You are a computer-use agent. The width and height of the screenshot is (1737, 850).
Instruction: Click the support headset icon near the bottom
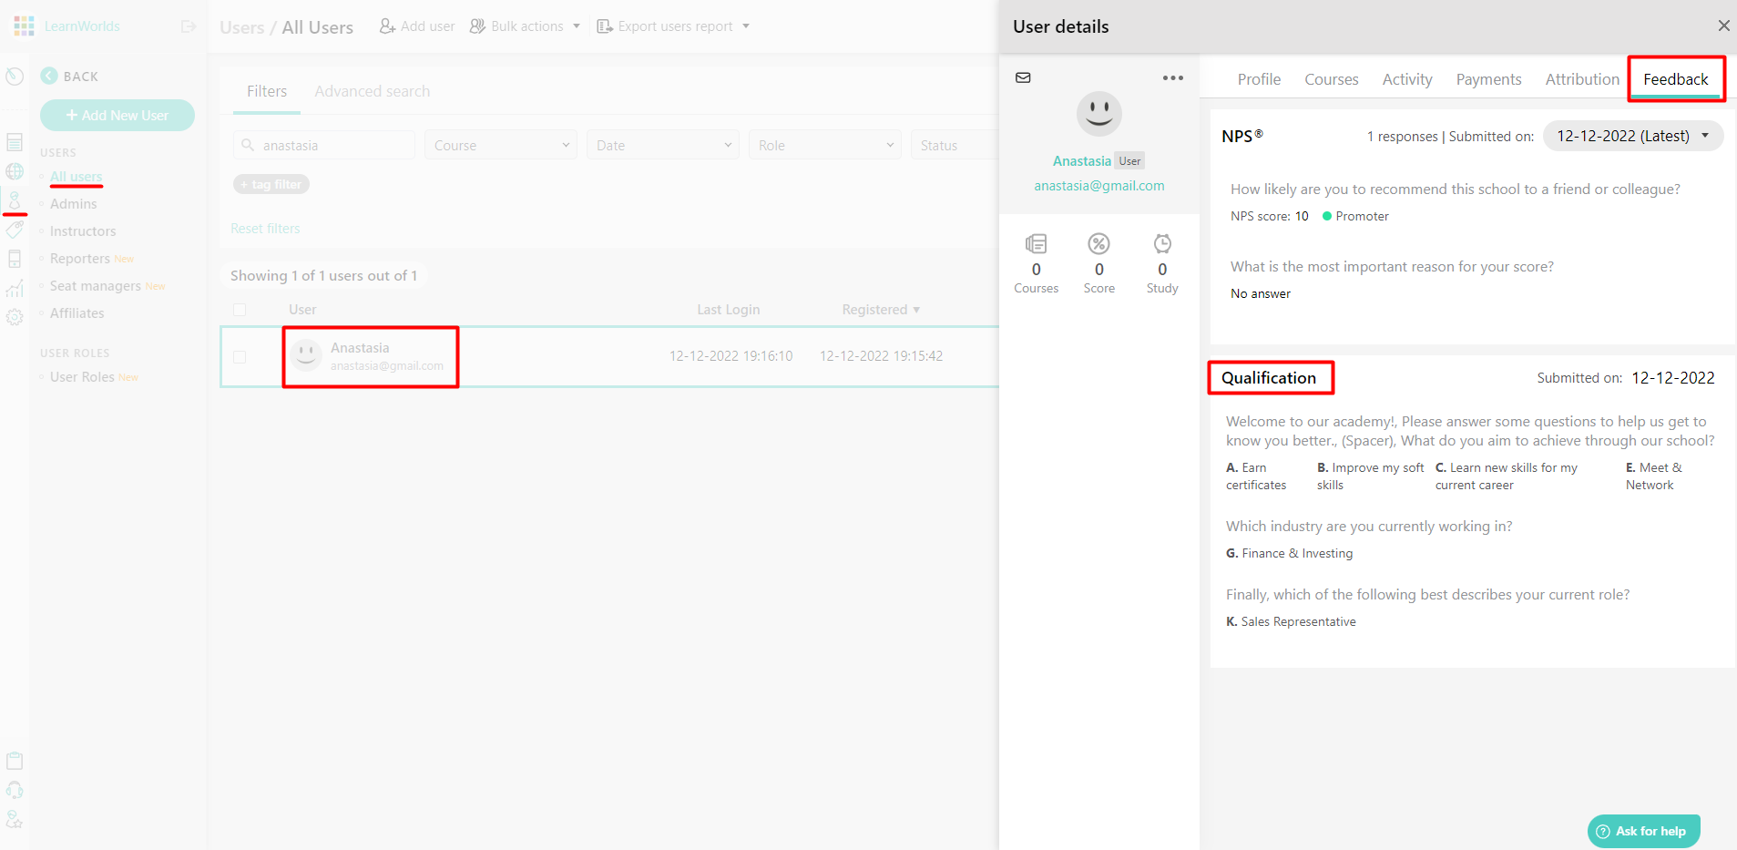point(15,789)
